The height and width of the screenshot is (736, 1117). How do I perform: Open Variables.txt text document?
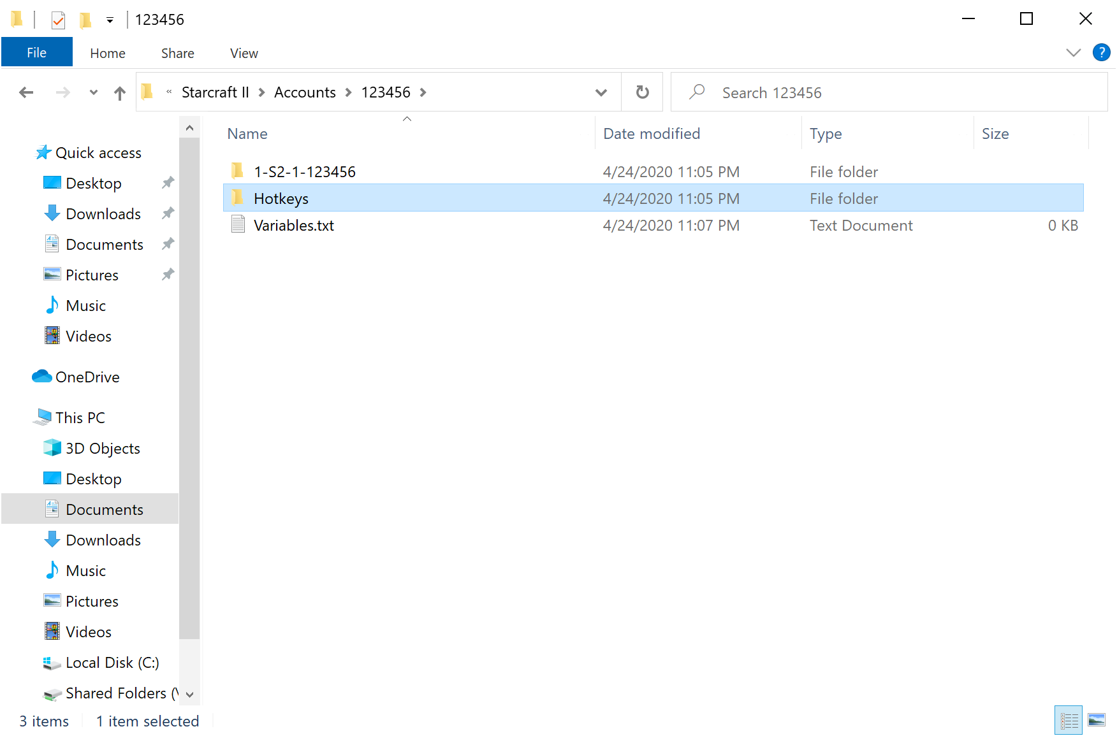coord(293,225)
